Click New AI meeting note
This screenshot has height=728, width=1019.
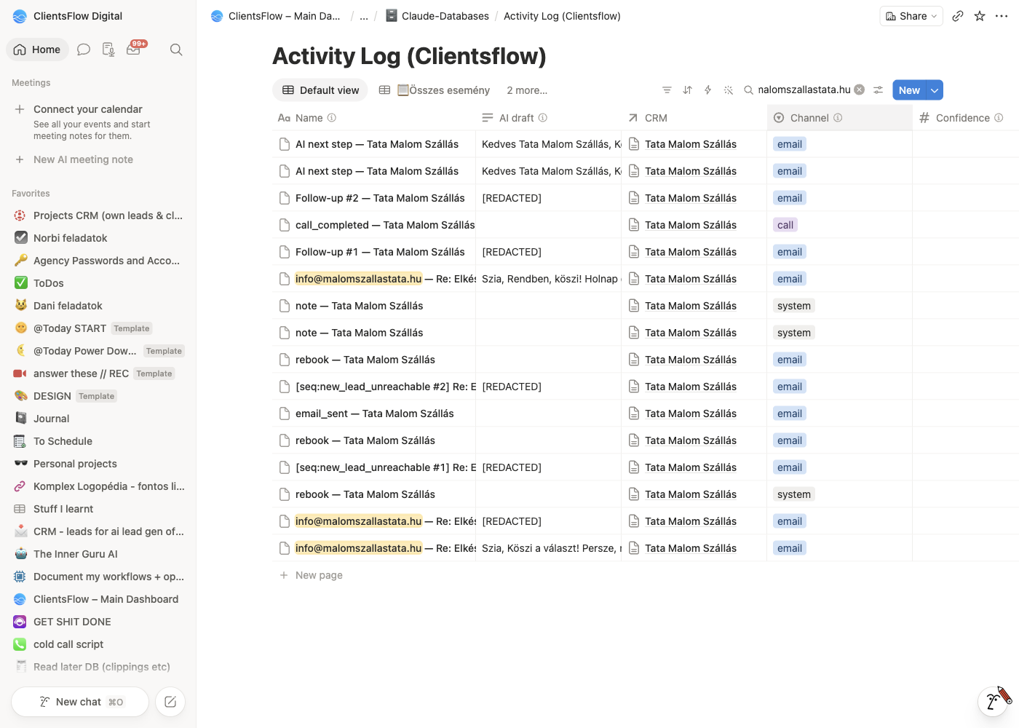tap(83, 159)
